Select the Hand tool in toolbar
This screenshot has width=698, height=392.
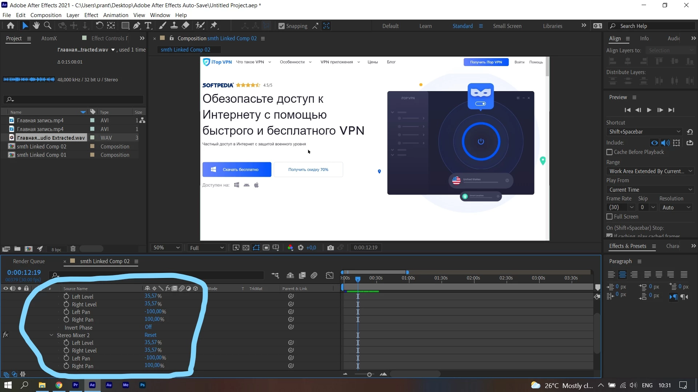pyautogui.click(x=36, y=25)
